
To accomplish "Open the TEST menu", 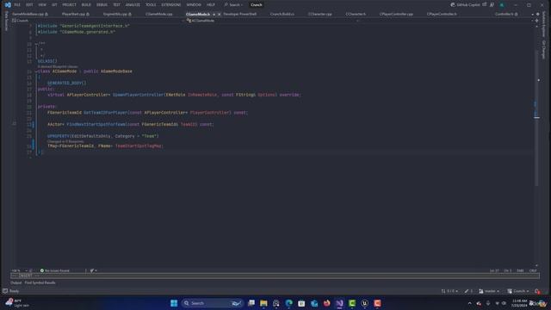I will [117, 5].
